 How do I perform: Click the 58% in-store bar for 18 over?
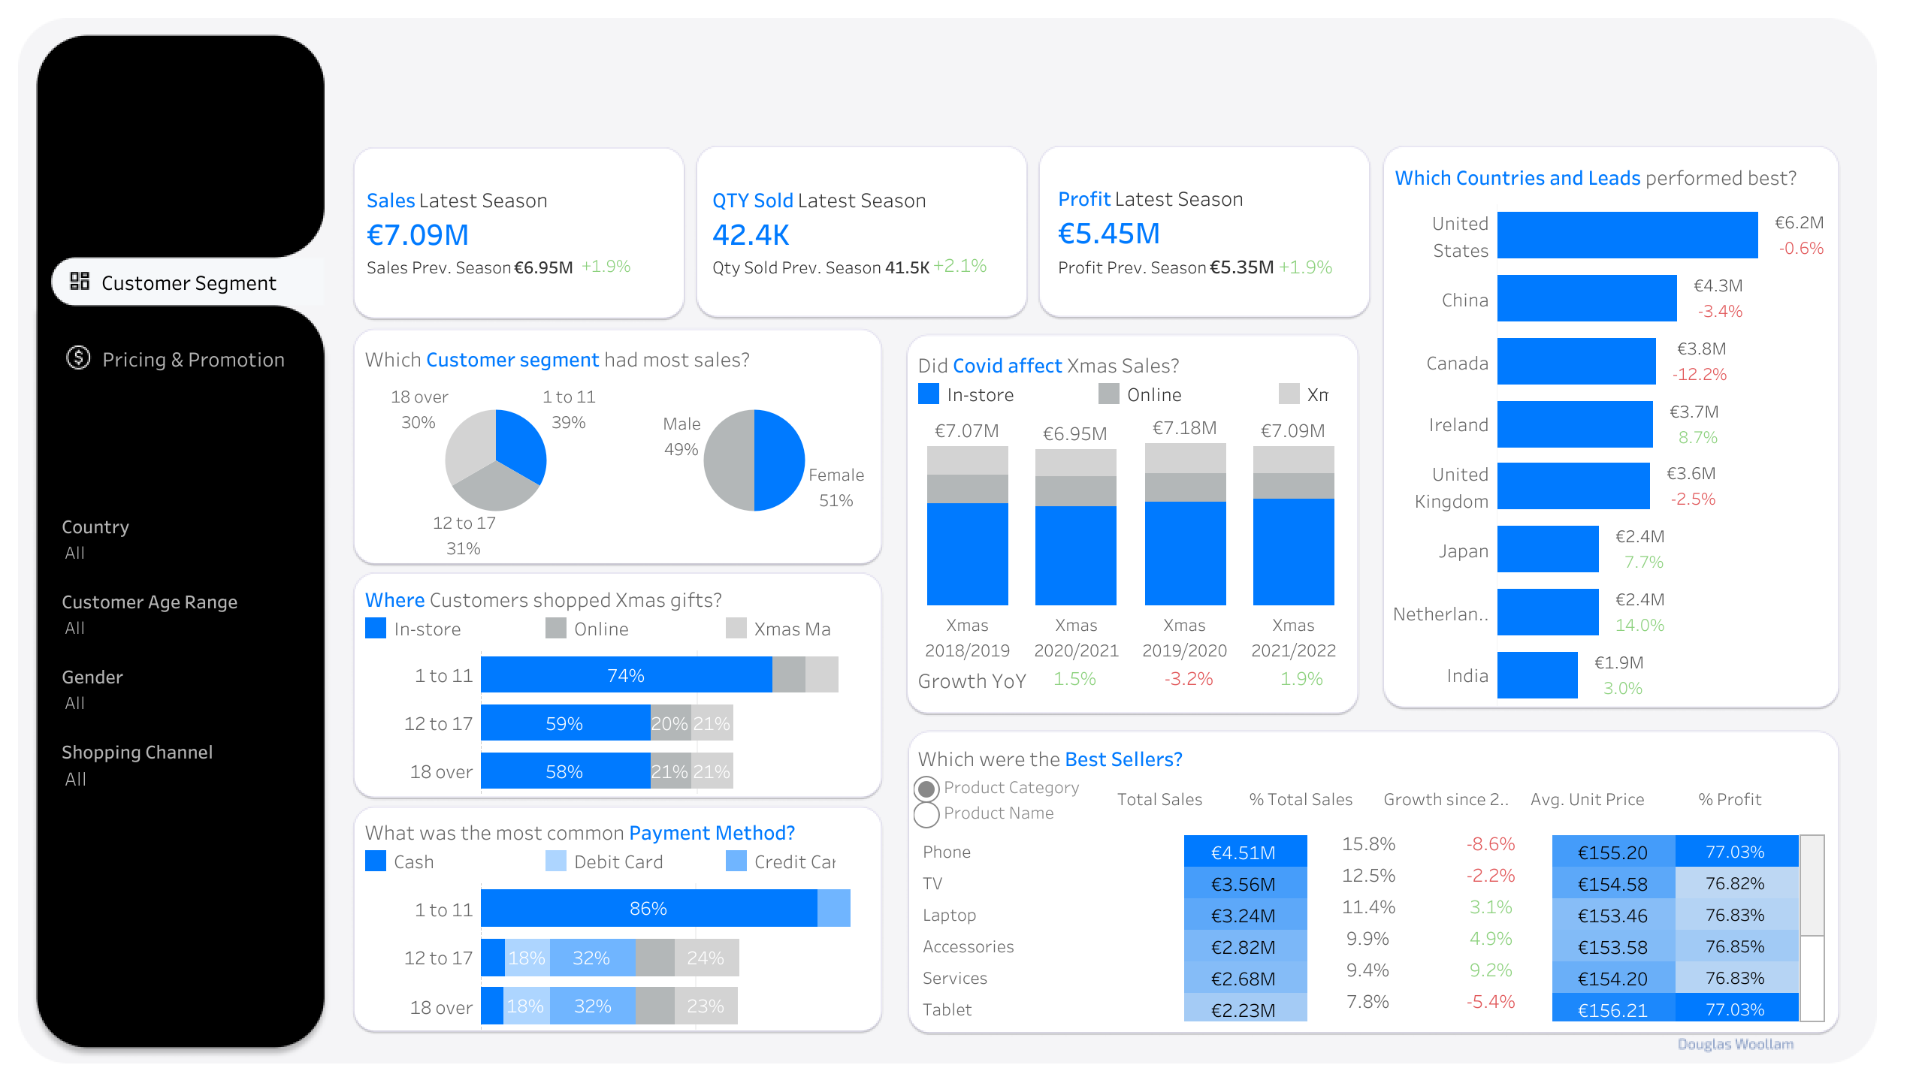coord(565,771)
